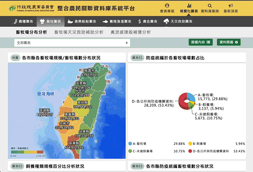
Task: Click 台東縣 label on the map
Action: 84,131
